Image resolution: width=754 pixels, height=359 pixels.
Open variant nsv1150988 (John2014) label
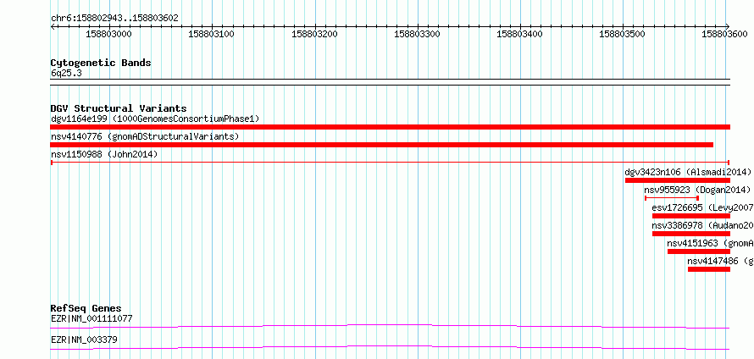point(104,154)
